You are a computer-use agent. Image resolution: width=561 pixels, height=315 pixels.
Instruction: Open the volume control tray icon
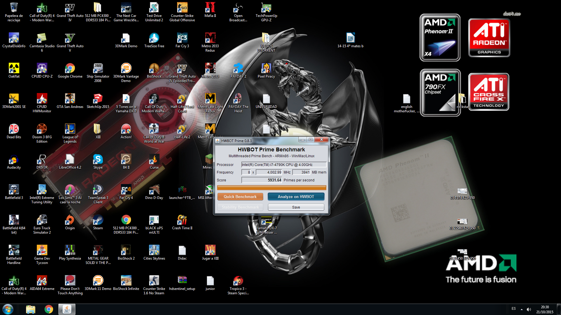[529, 309]
